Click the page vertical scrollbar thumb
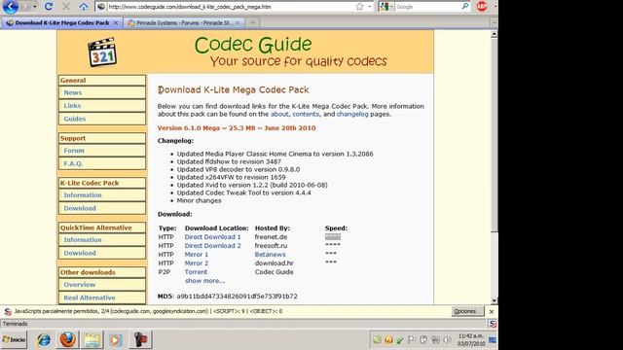Image resolution: width=623 pixels, height=350 pixels. point(495,135)
